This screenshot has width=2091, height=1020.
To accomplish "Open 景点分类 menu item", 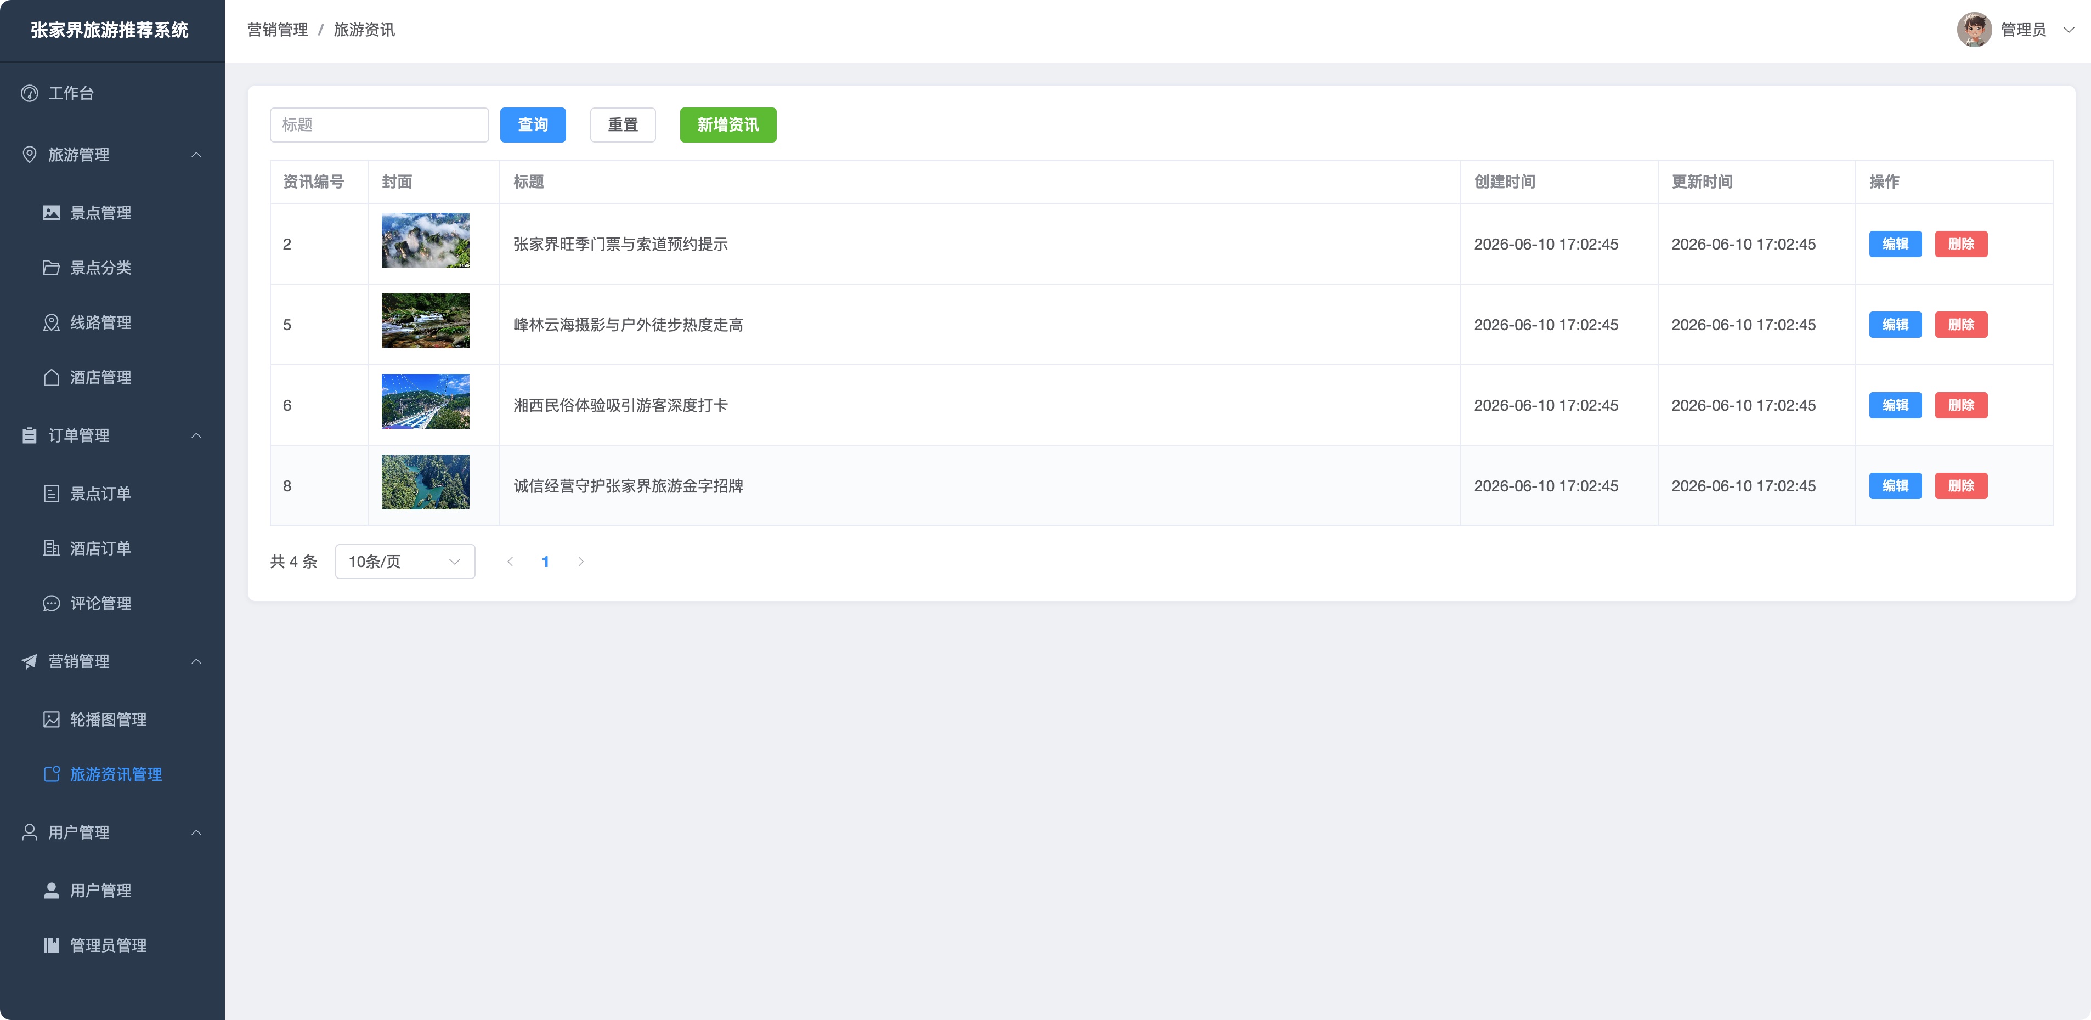I will [x=112, y=268].
